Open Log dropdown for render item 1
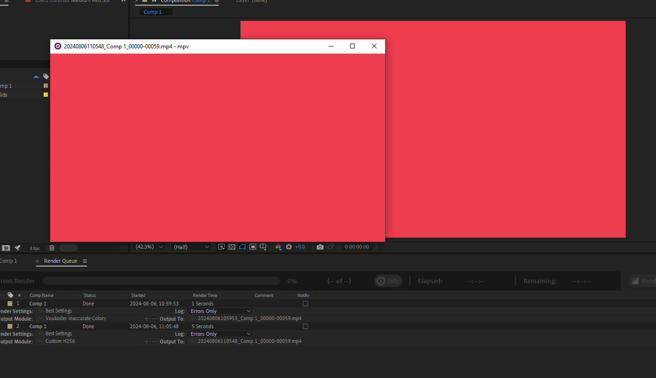Screen dimensions: 656x378 tap(220, 311)
